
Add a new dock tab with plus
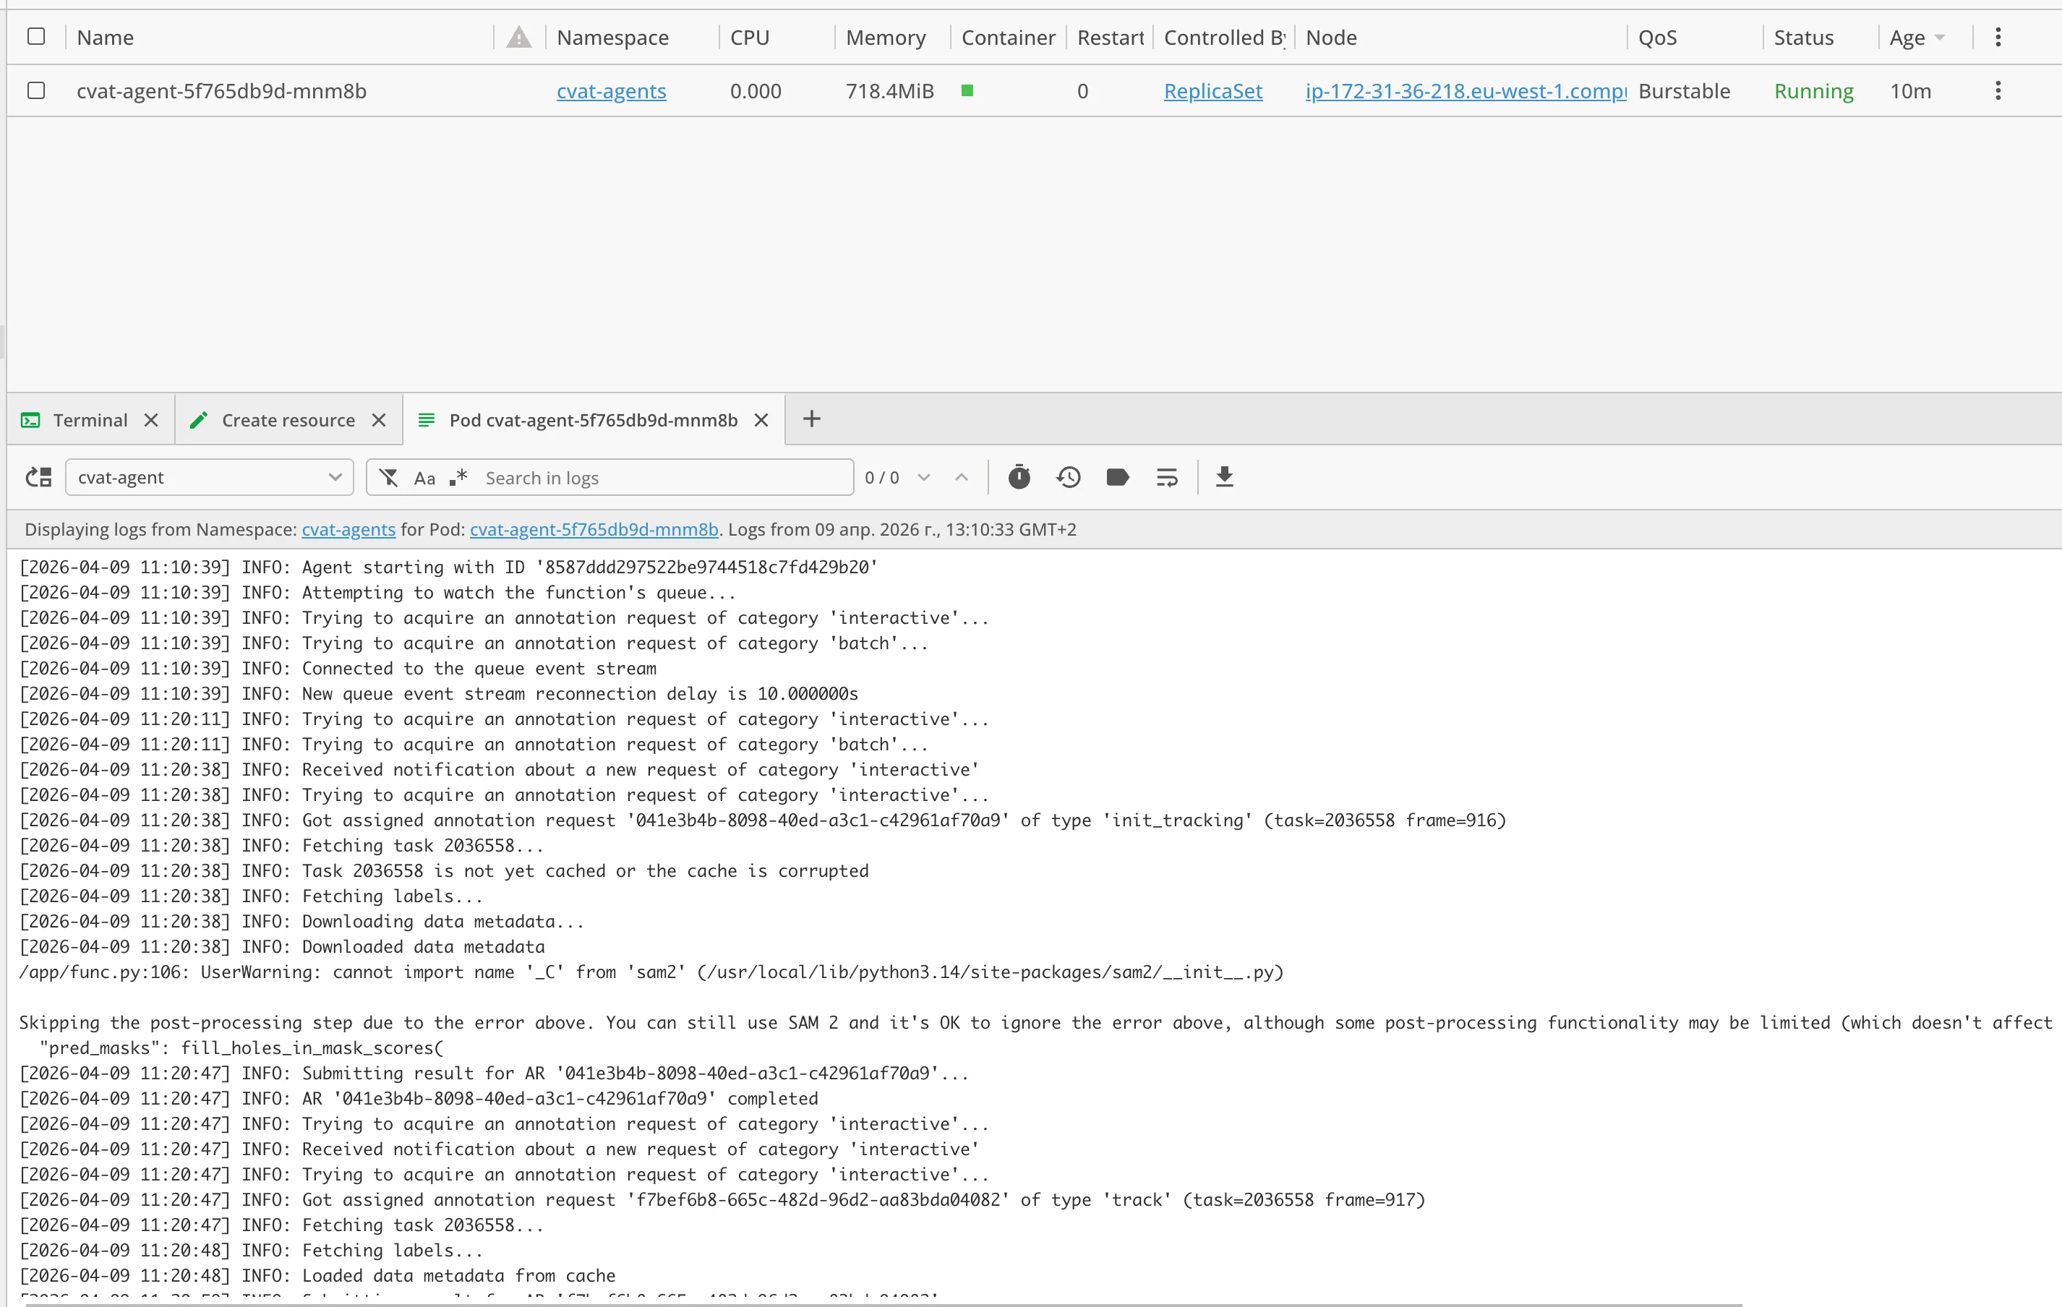pos(811,419)
